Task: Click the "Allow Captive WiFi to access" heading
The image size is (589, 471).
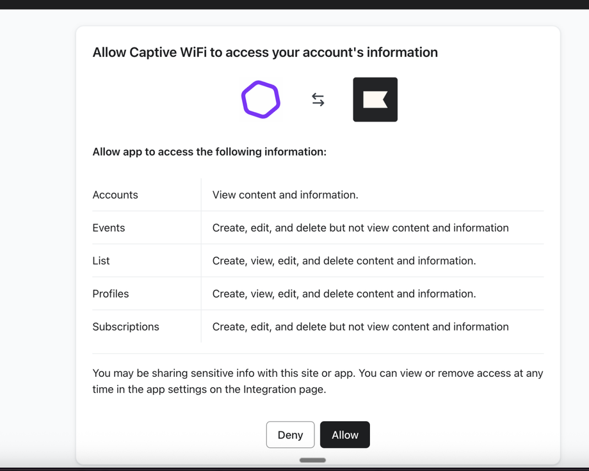Action: click(265, 52)
